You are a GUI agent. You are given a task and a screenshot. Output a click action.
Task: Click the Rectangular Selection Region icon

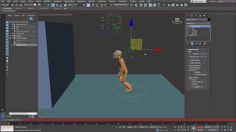coord(44,5)
